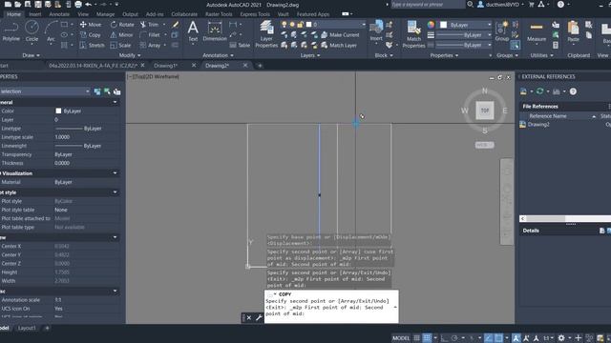Image resolution: width=611 pixels, height=343 pixels.
Task: Click the Stretch tool
Action: click(x=92, y=45)
